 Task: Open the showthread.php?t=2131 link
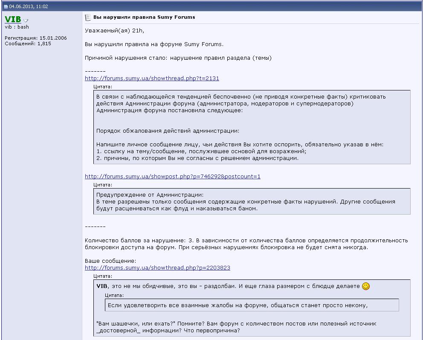click(152, 78)
